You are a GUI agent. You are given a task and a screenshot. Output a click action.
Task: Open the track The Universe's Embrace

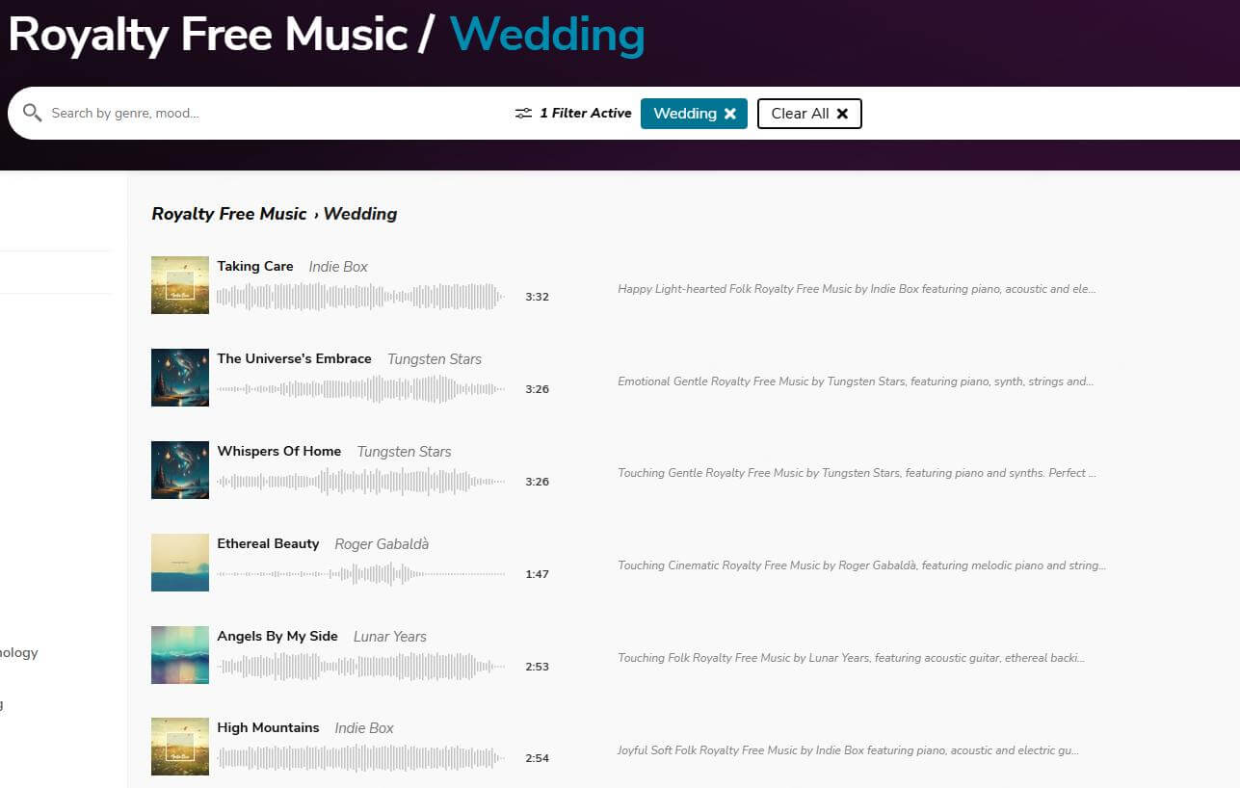pos(294,358)
